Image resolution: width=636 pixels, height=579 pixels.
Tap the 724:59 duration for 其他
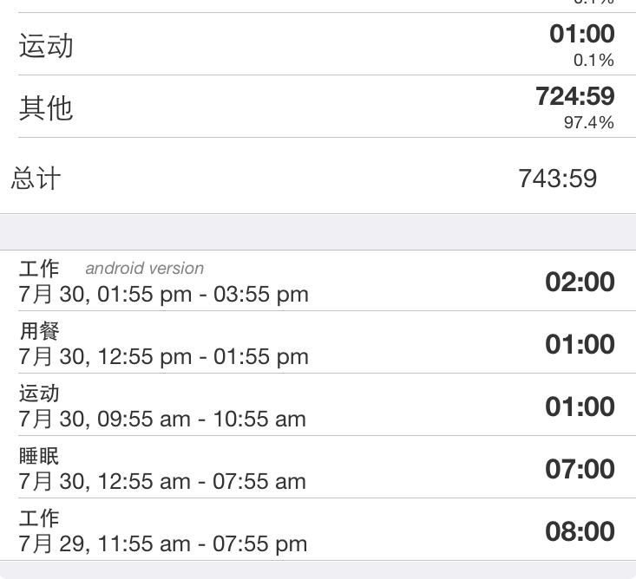[x=574, y=96]
